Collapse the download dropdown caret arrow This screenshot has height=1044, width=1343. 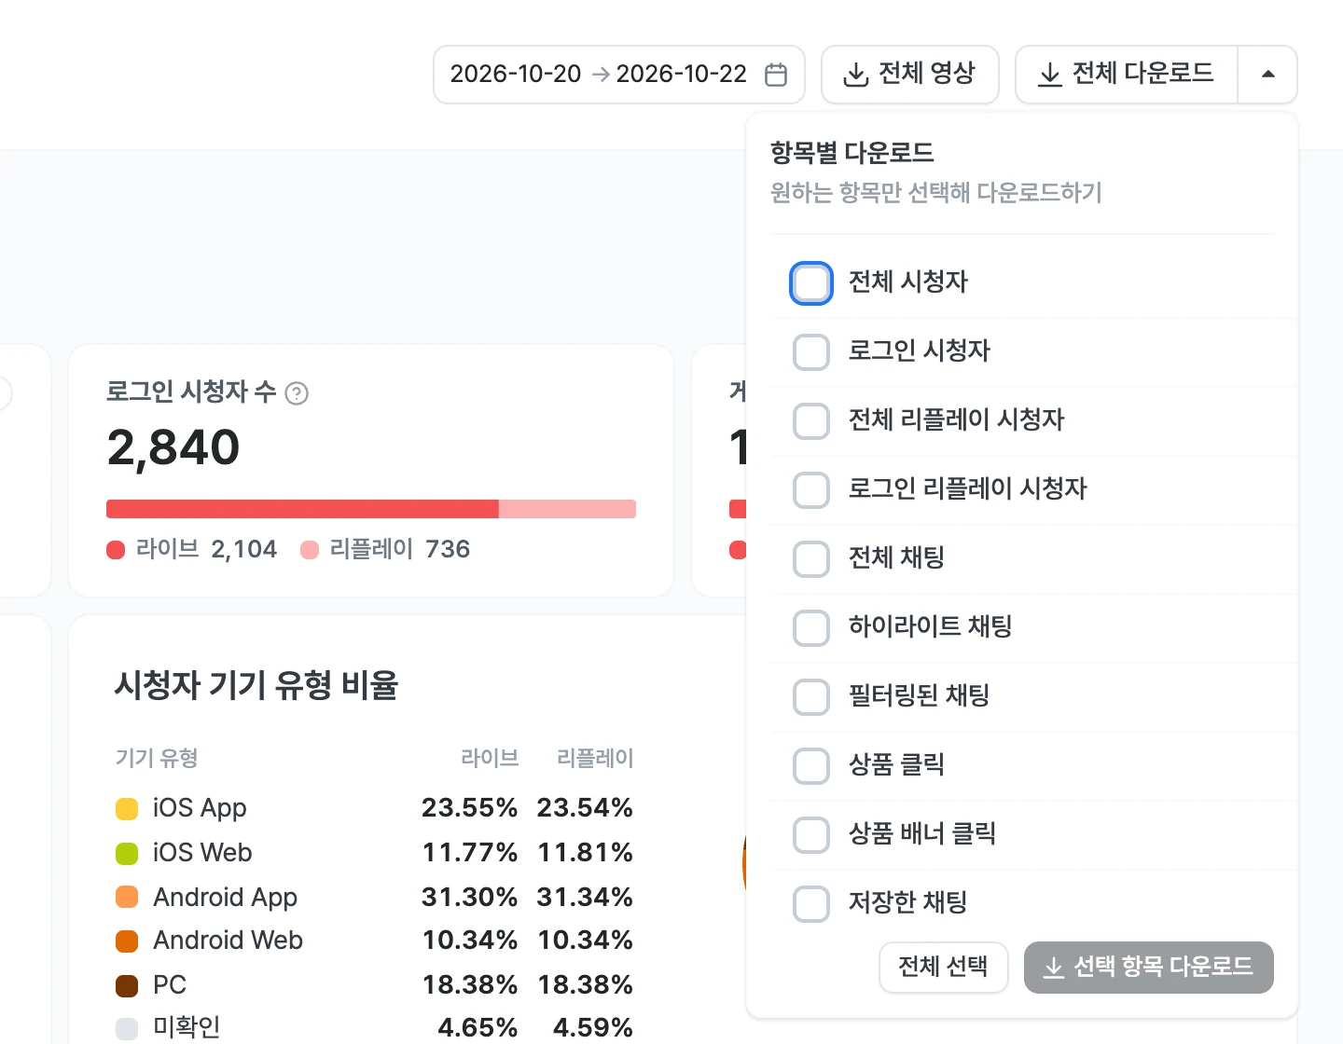coord(1267,75)
